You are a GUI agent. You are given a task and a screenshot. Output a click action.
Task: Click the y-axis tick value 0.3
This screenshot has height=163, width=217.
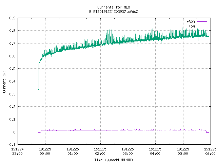point(12,94)
